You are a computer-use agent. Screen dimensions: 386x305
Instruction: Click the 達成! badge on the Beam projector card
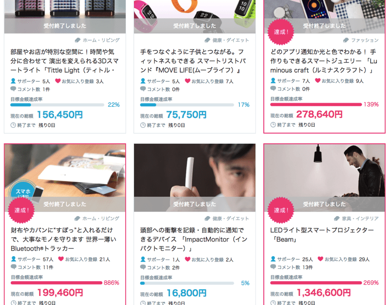pos(281,210)
